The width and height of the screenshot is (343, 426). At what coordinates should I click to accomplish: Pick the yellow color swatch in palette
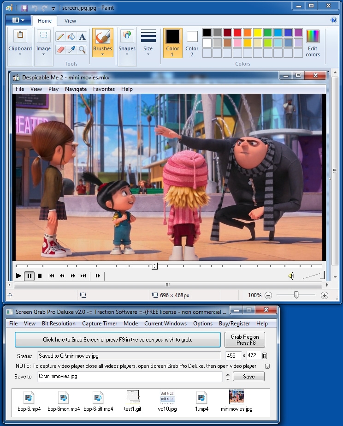[x=258, y=33]
